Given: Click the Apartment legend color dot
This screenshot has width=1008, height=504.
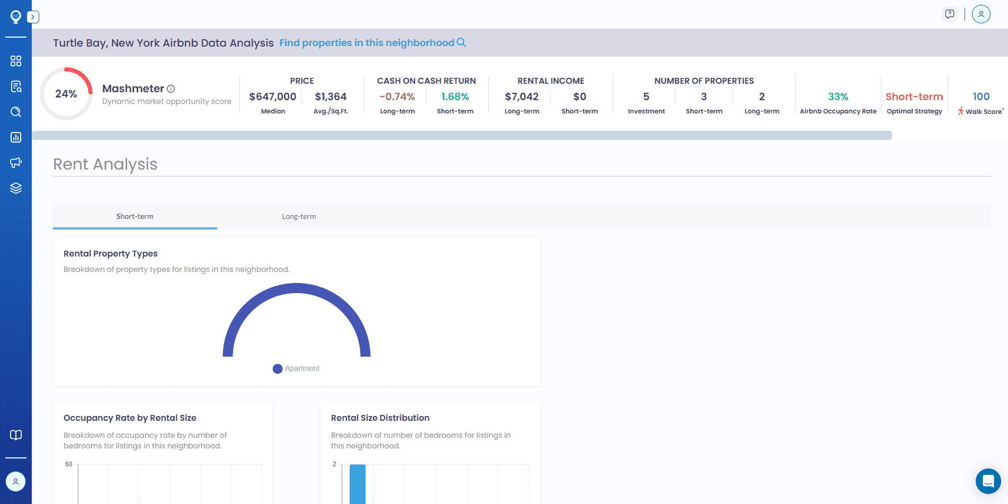Looking at the screenshot, I should (278, 369).
